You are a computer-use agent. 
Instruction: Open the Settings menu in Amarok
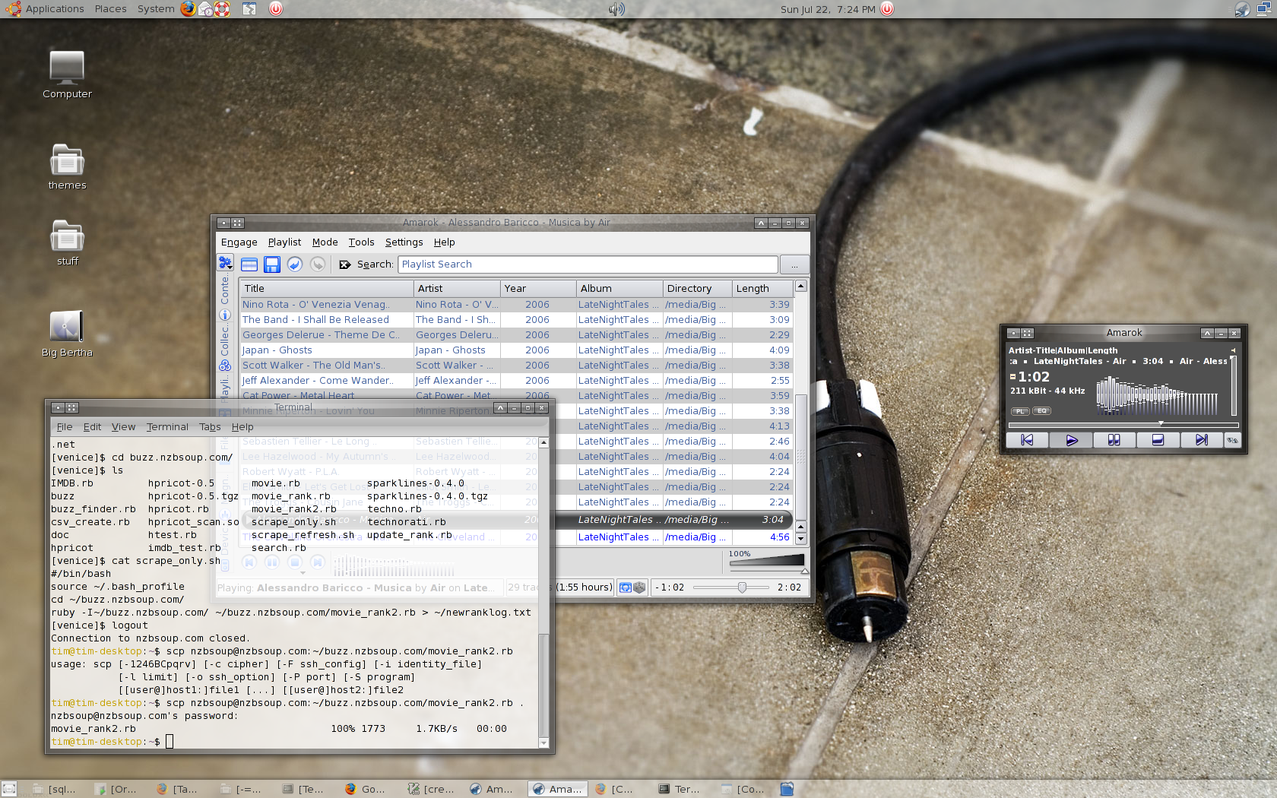point(404,242)
